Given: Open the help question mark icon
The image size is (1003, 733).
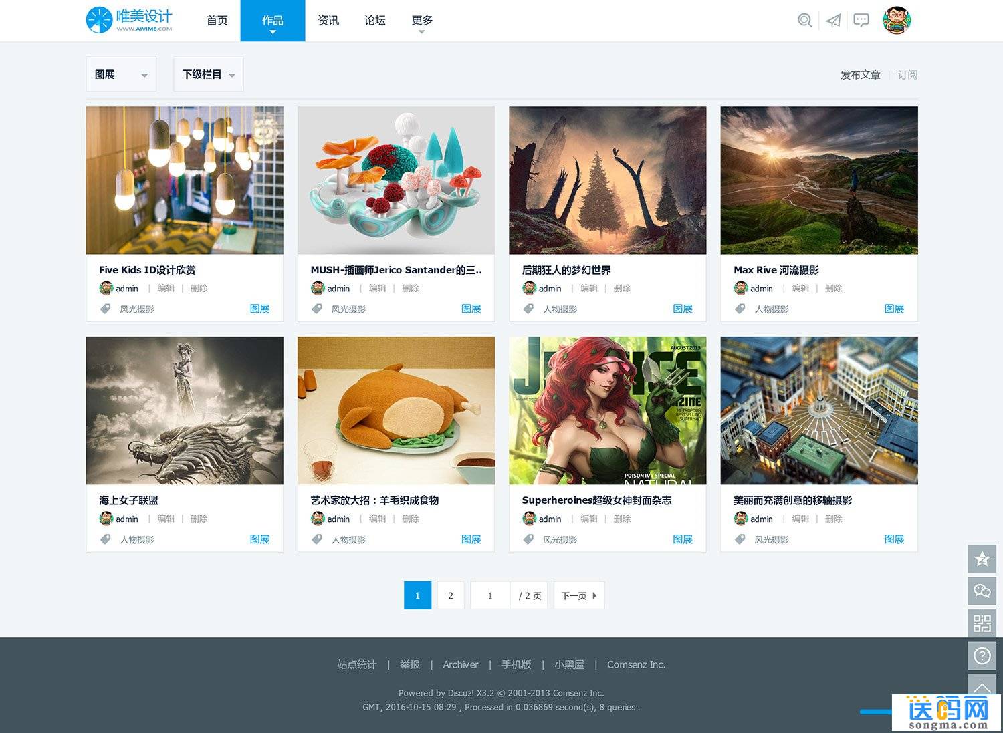Looking at the screenshot, I should tap(982, 656).
